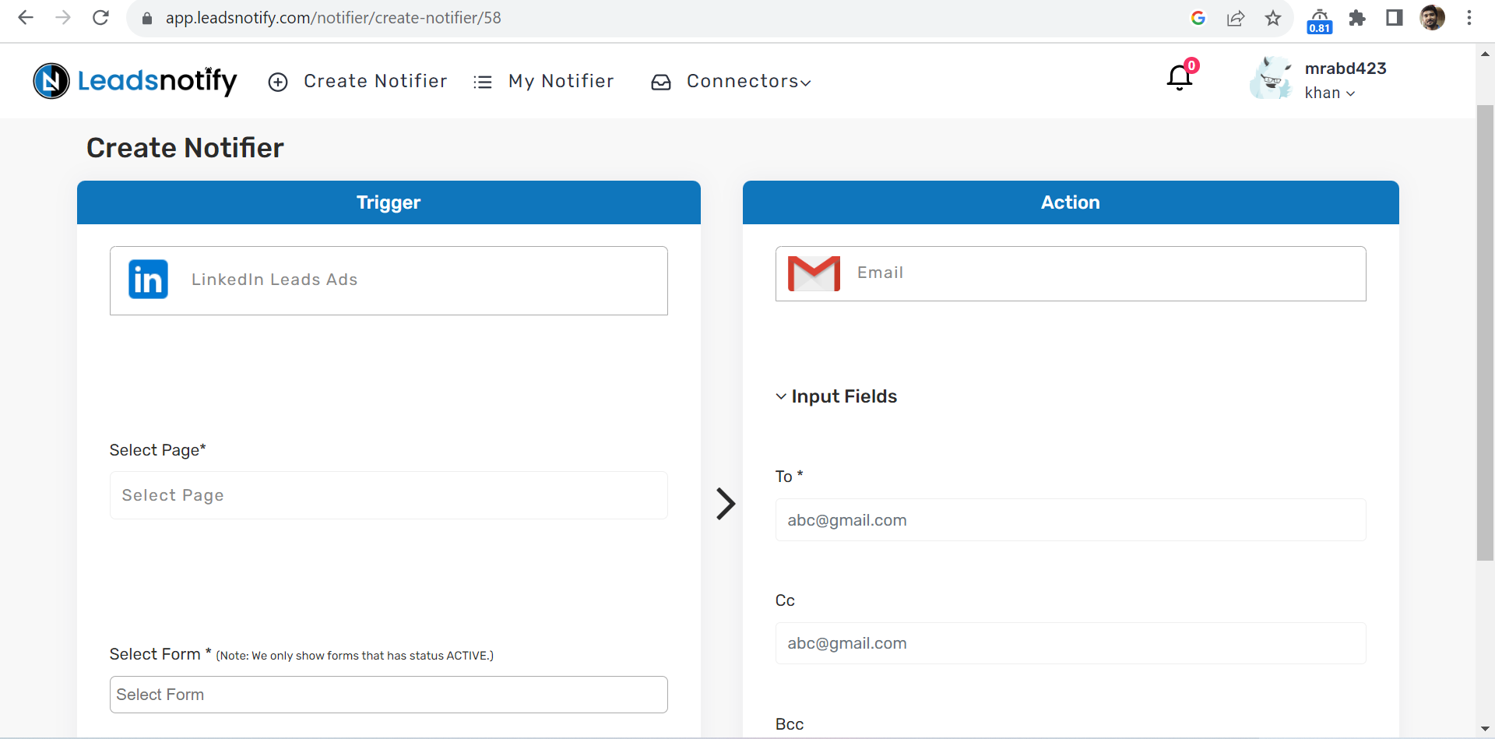
Task: Open the Create Notifier menu item
Action: coord(375,81)
